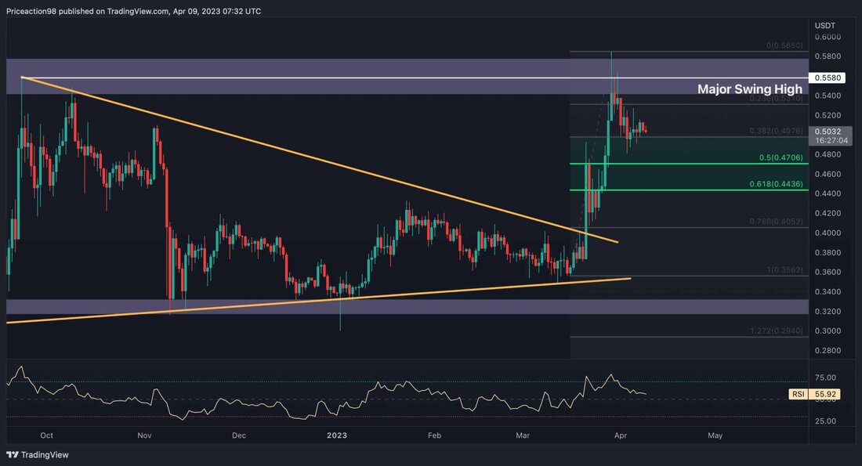The height and width of the screenshot is (466, 862).
Task: Click the May marker on time axis
Action: 714,434
